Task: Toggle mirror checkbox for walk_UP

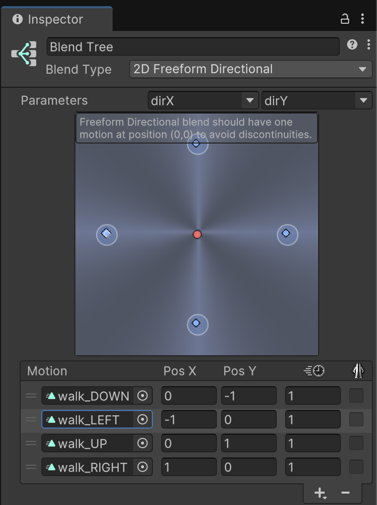Action: (356, 443)
